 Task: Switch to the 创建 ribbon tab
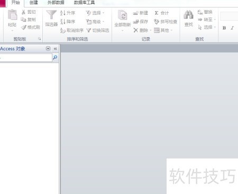click(34, 3)
